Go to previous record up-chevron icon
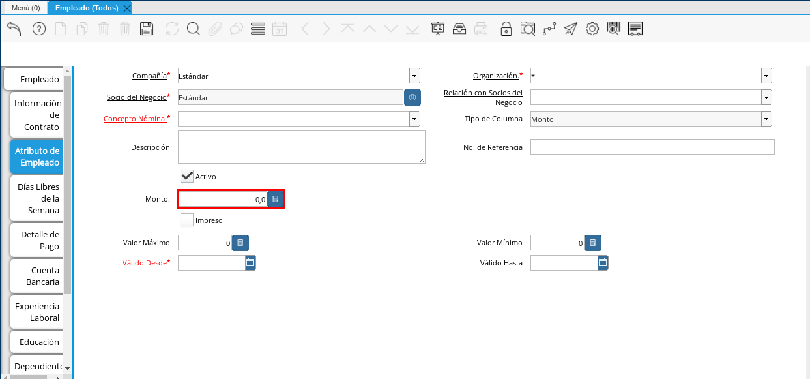This screenshot has height=379, width=810. pos(369,29)
